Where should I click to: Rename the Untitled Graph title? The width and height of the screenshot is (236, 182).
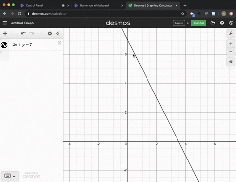tap(22, 23)
